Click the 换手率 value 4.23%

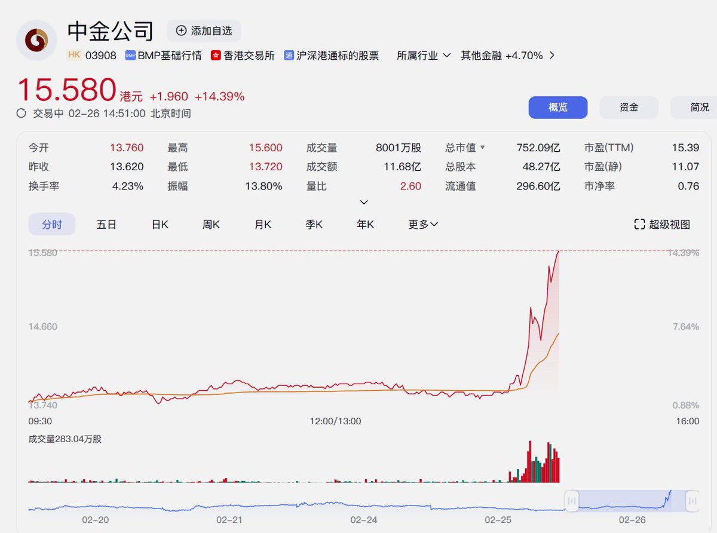pos(128,186)
